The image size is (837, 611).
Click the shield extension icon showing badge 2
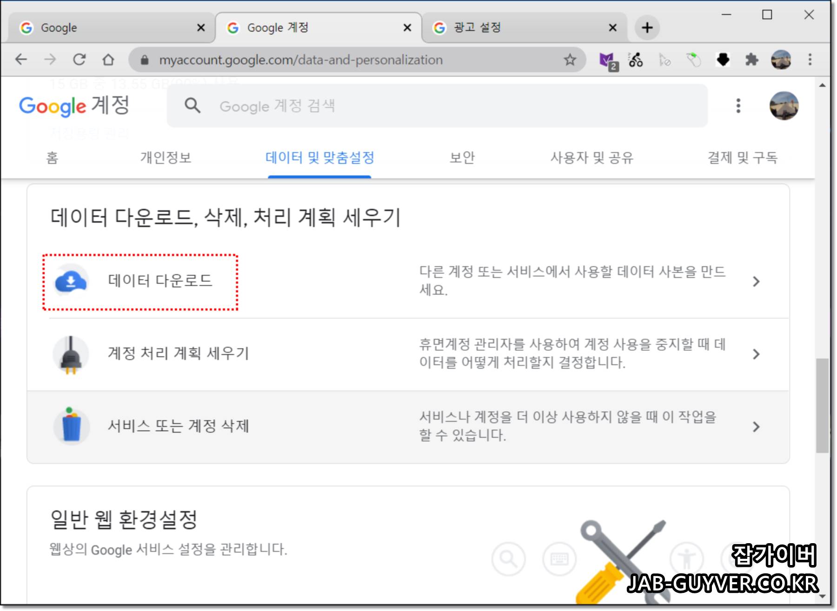click(607, 59)
